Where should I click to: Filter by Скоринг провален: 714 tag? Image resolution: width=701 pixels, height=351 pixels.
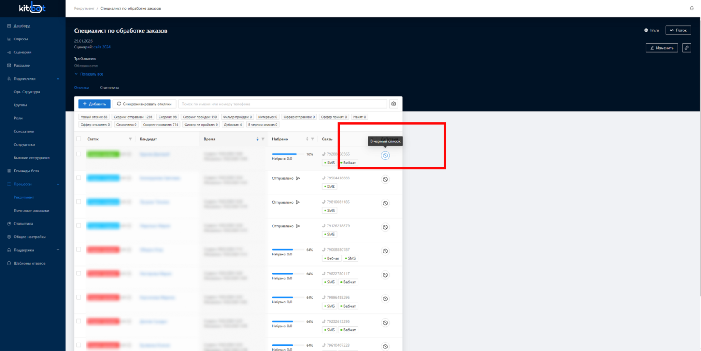(160, 124)
